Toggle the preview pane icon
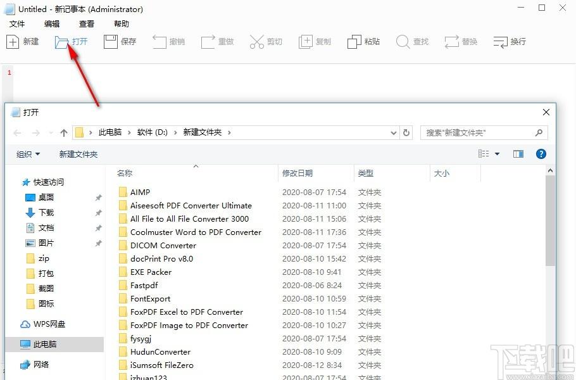Viewport: 576px width, 380px height. tap(518, 154)
